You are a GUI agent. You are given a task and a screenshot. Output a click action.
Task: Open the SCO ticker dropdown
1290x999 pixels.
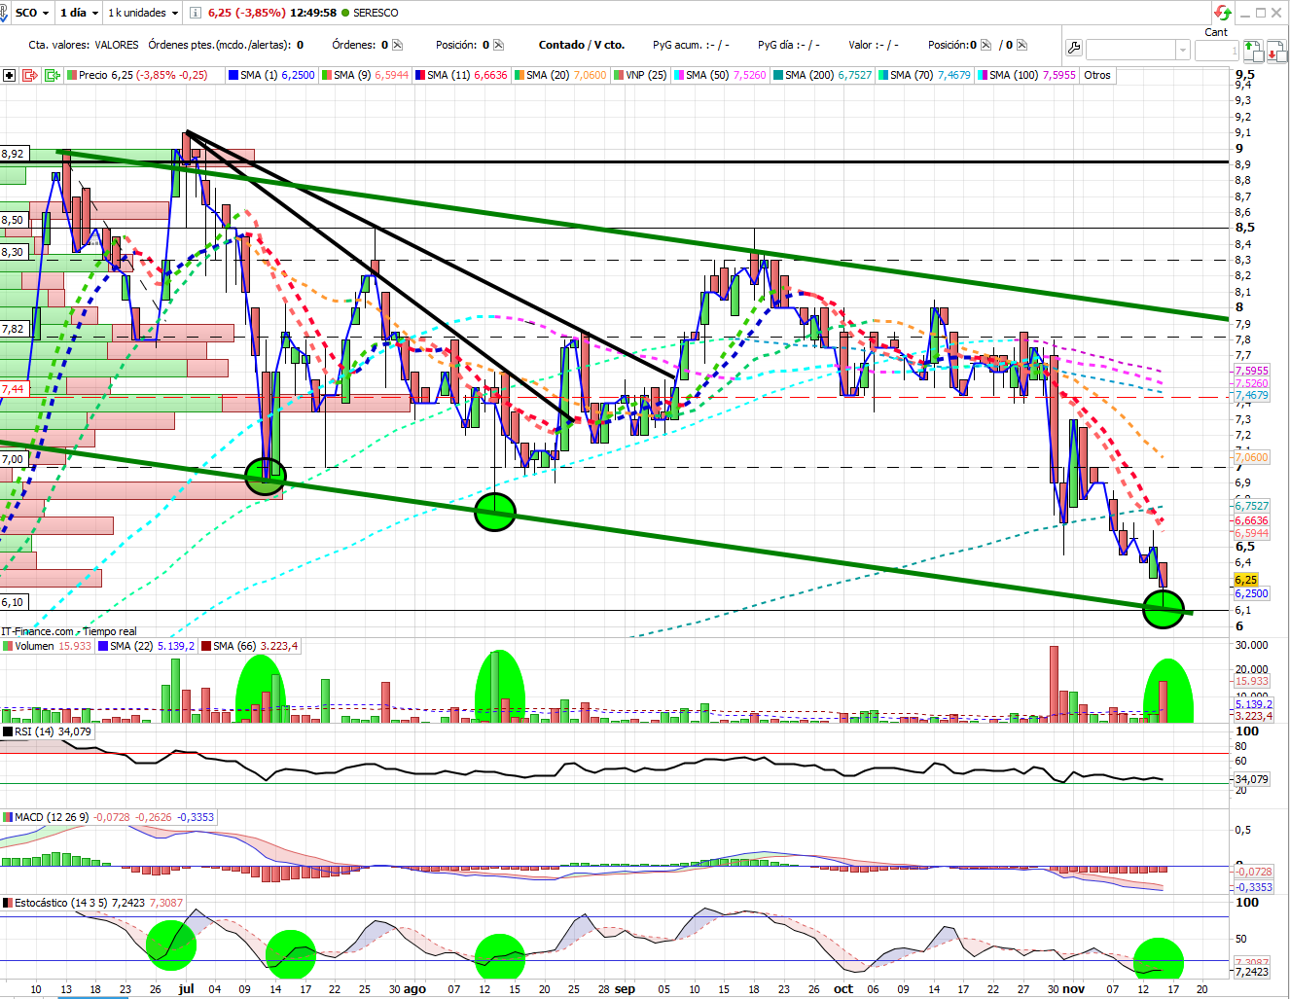pos(32,13)
